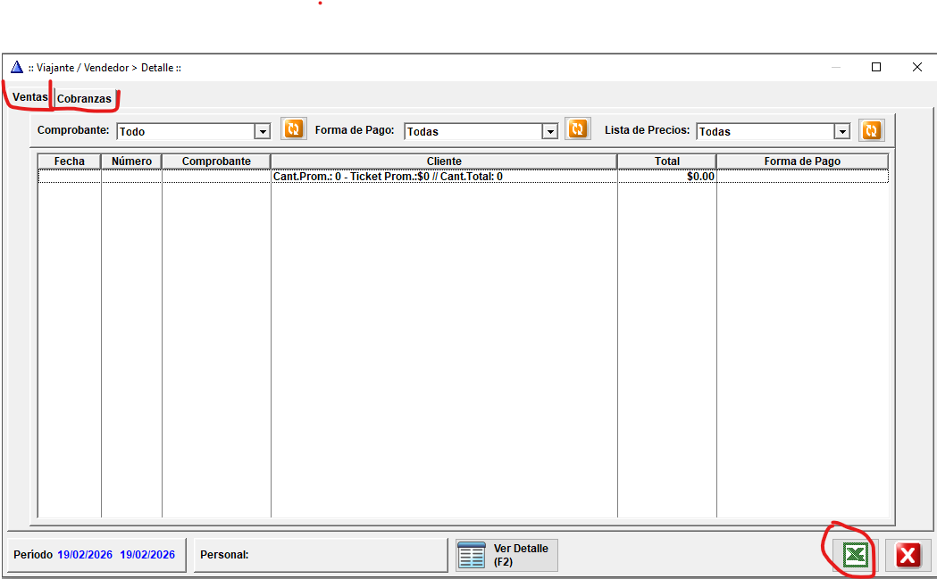
Task: Click the Cliente column header
Action: [444, 161]
